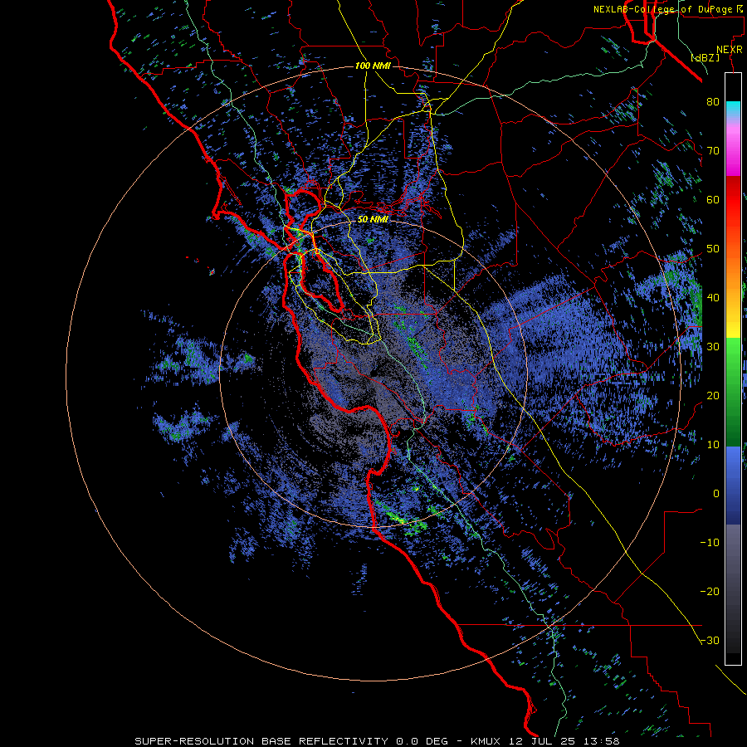Click the green segment of the reflectivity color bar
The height and width of the screenshot is (747, 747).
(733, 392)
